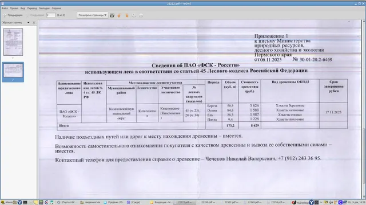Click the rotate right orange icon
Viewport: 366px width, 205px height.
(x=127, y=15)
